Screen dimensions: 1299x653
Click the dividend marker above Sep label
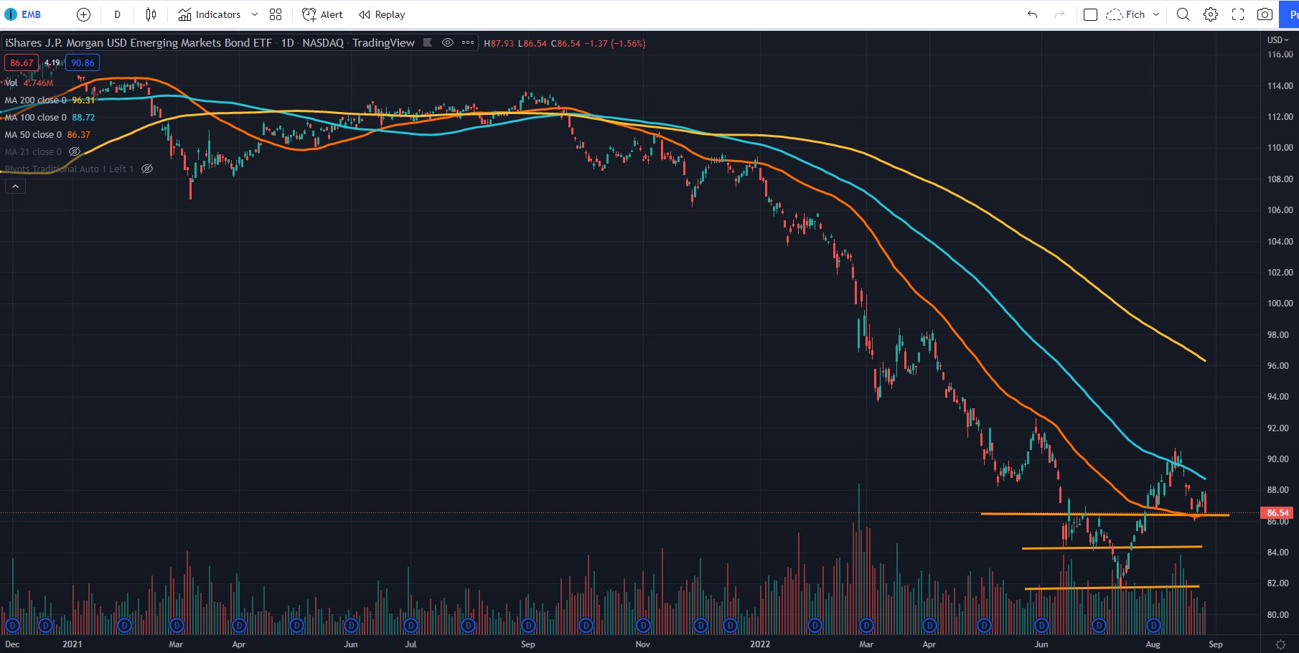click(x=528, y=626)
